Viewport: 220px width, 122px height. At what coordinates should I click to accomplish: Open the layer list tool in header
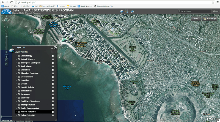coord(122,11)
